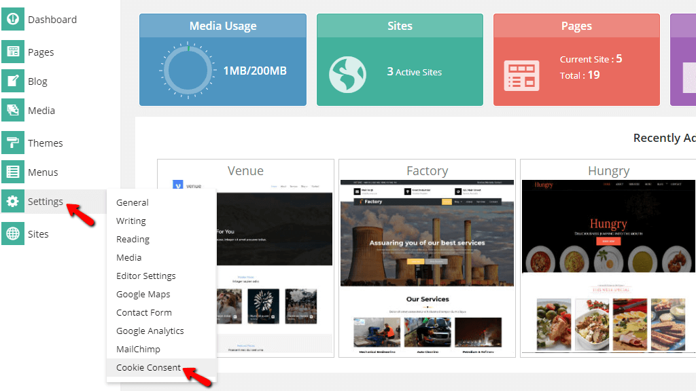Click the Menus list icon
Screen dimensions: 696x391
point(13,172)
